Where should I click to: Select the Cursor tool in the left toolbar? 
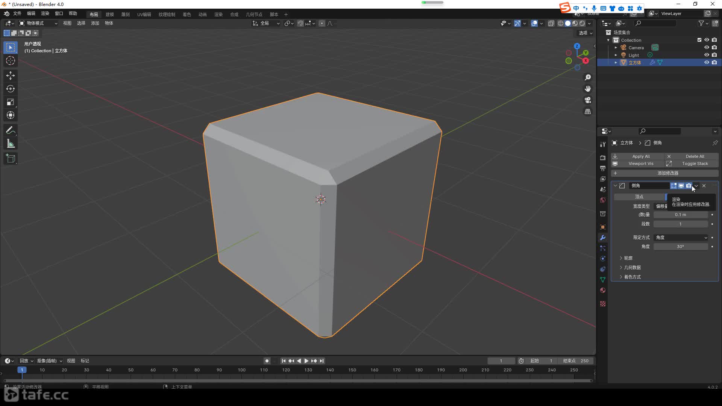tap(11, 61)
